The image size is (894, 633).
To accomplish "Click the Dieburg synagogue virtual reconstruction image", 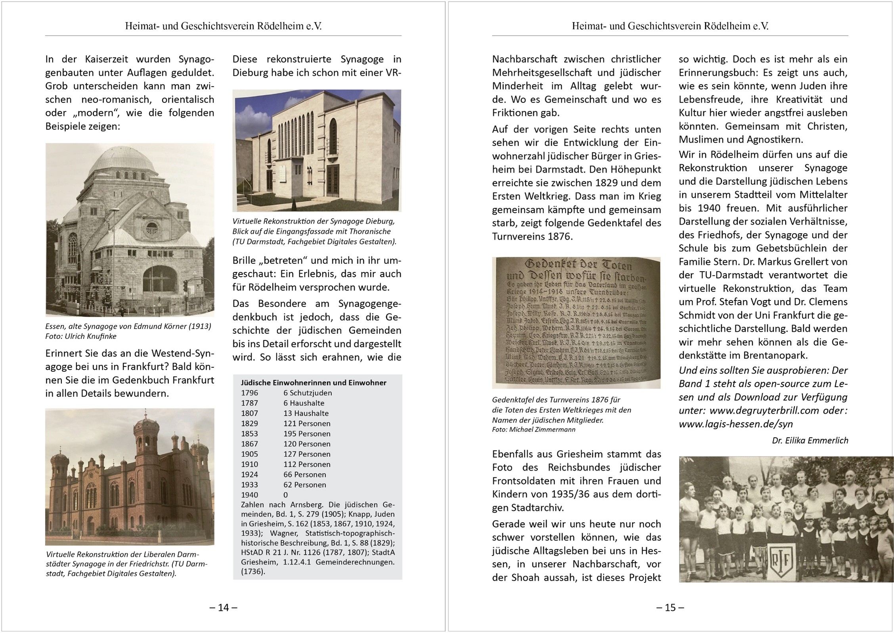I will [317, 150].
